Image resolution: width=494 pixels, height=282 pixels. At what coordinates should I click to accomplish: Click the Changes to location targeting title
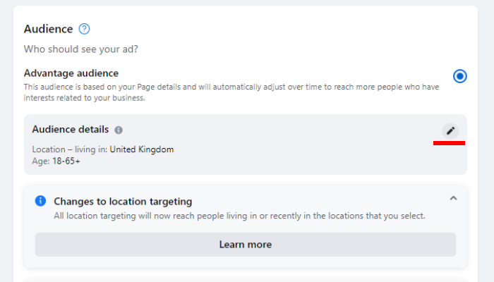tap(123, 201)
